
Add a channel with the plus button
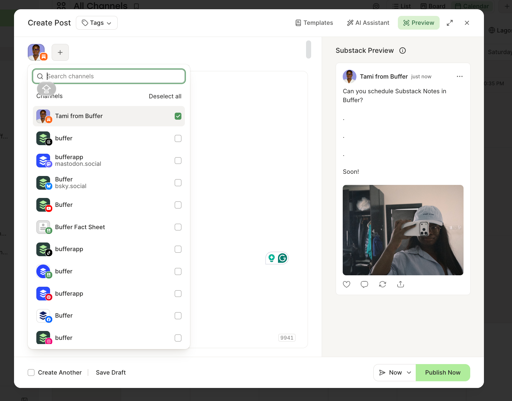pos(60,52)
